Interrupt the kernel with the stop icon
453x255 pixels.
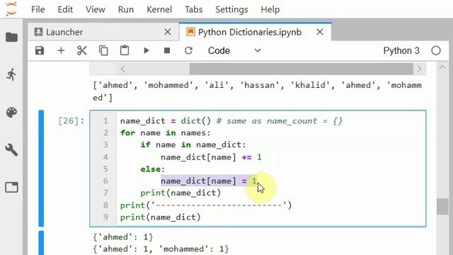pyautogui.click(x=167, y=50)
